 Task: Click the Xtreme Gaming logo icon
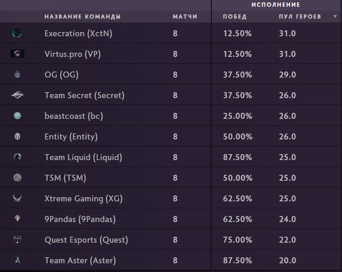(17, 199)
